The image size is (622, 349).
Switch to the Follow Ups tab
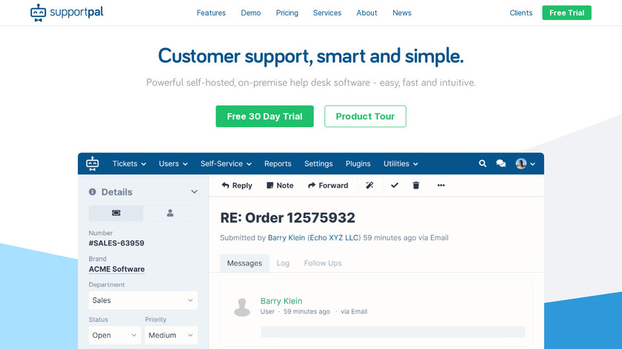(323, 263)
